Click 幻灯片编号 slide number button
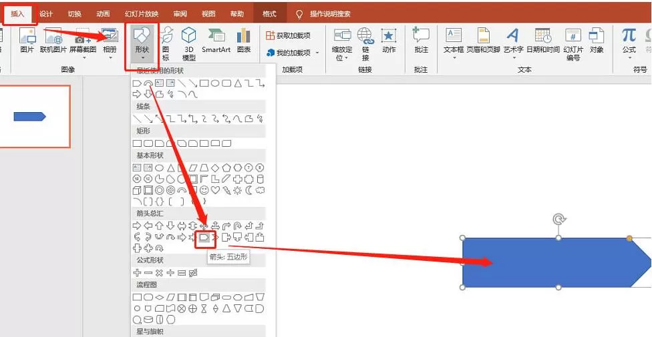 coord(573,45)
